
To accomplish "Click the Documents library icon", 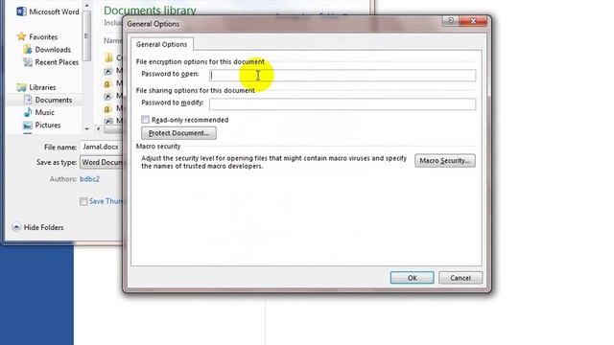I will pyautogui.click(x=28, y=100).
